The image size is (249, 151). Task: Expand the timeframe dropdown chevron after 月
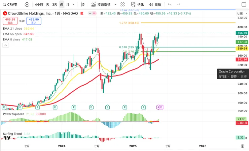click(74, 4)
